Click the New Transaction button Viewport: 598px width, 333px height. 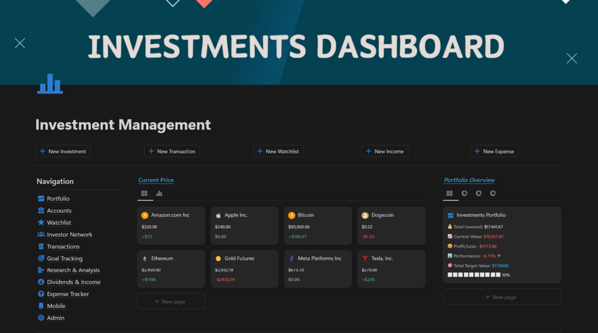(172, 151)
